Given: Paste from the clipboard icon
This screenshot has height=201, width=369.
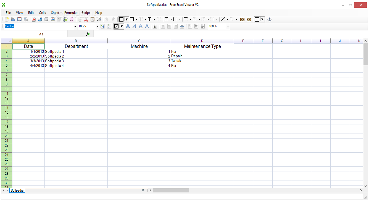Looking at the screenshot, I should 93,19.
